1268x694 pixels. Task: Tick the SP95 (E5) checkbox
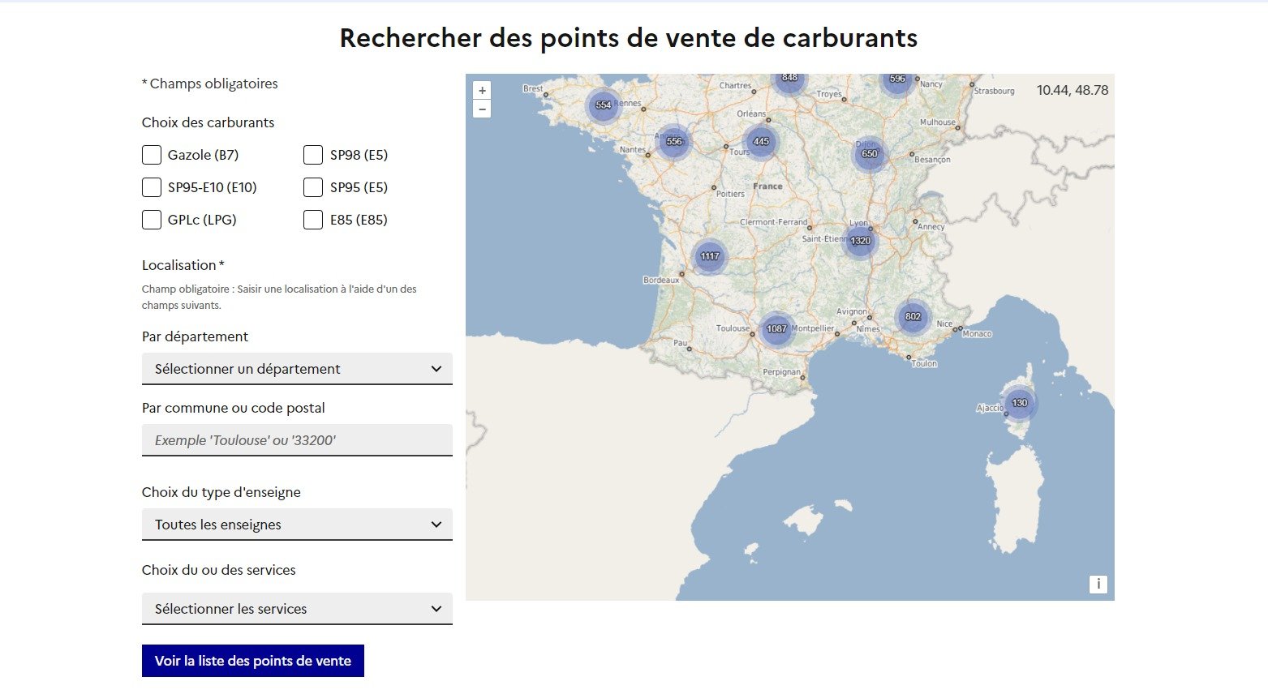(313, 187)
